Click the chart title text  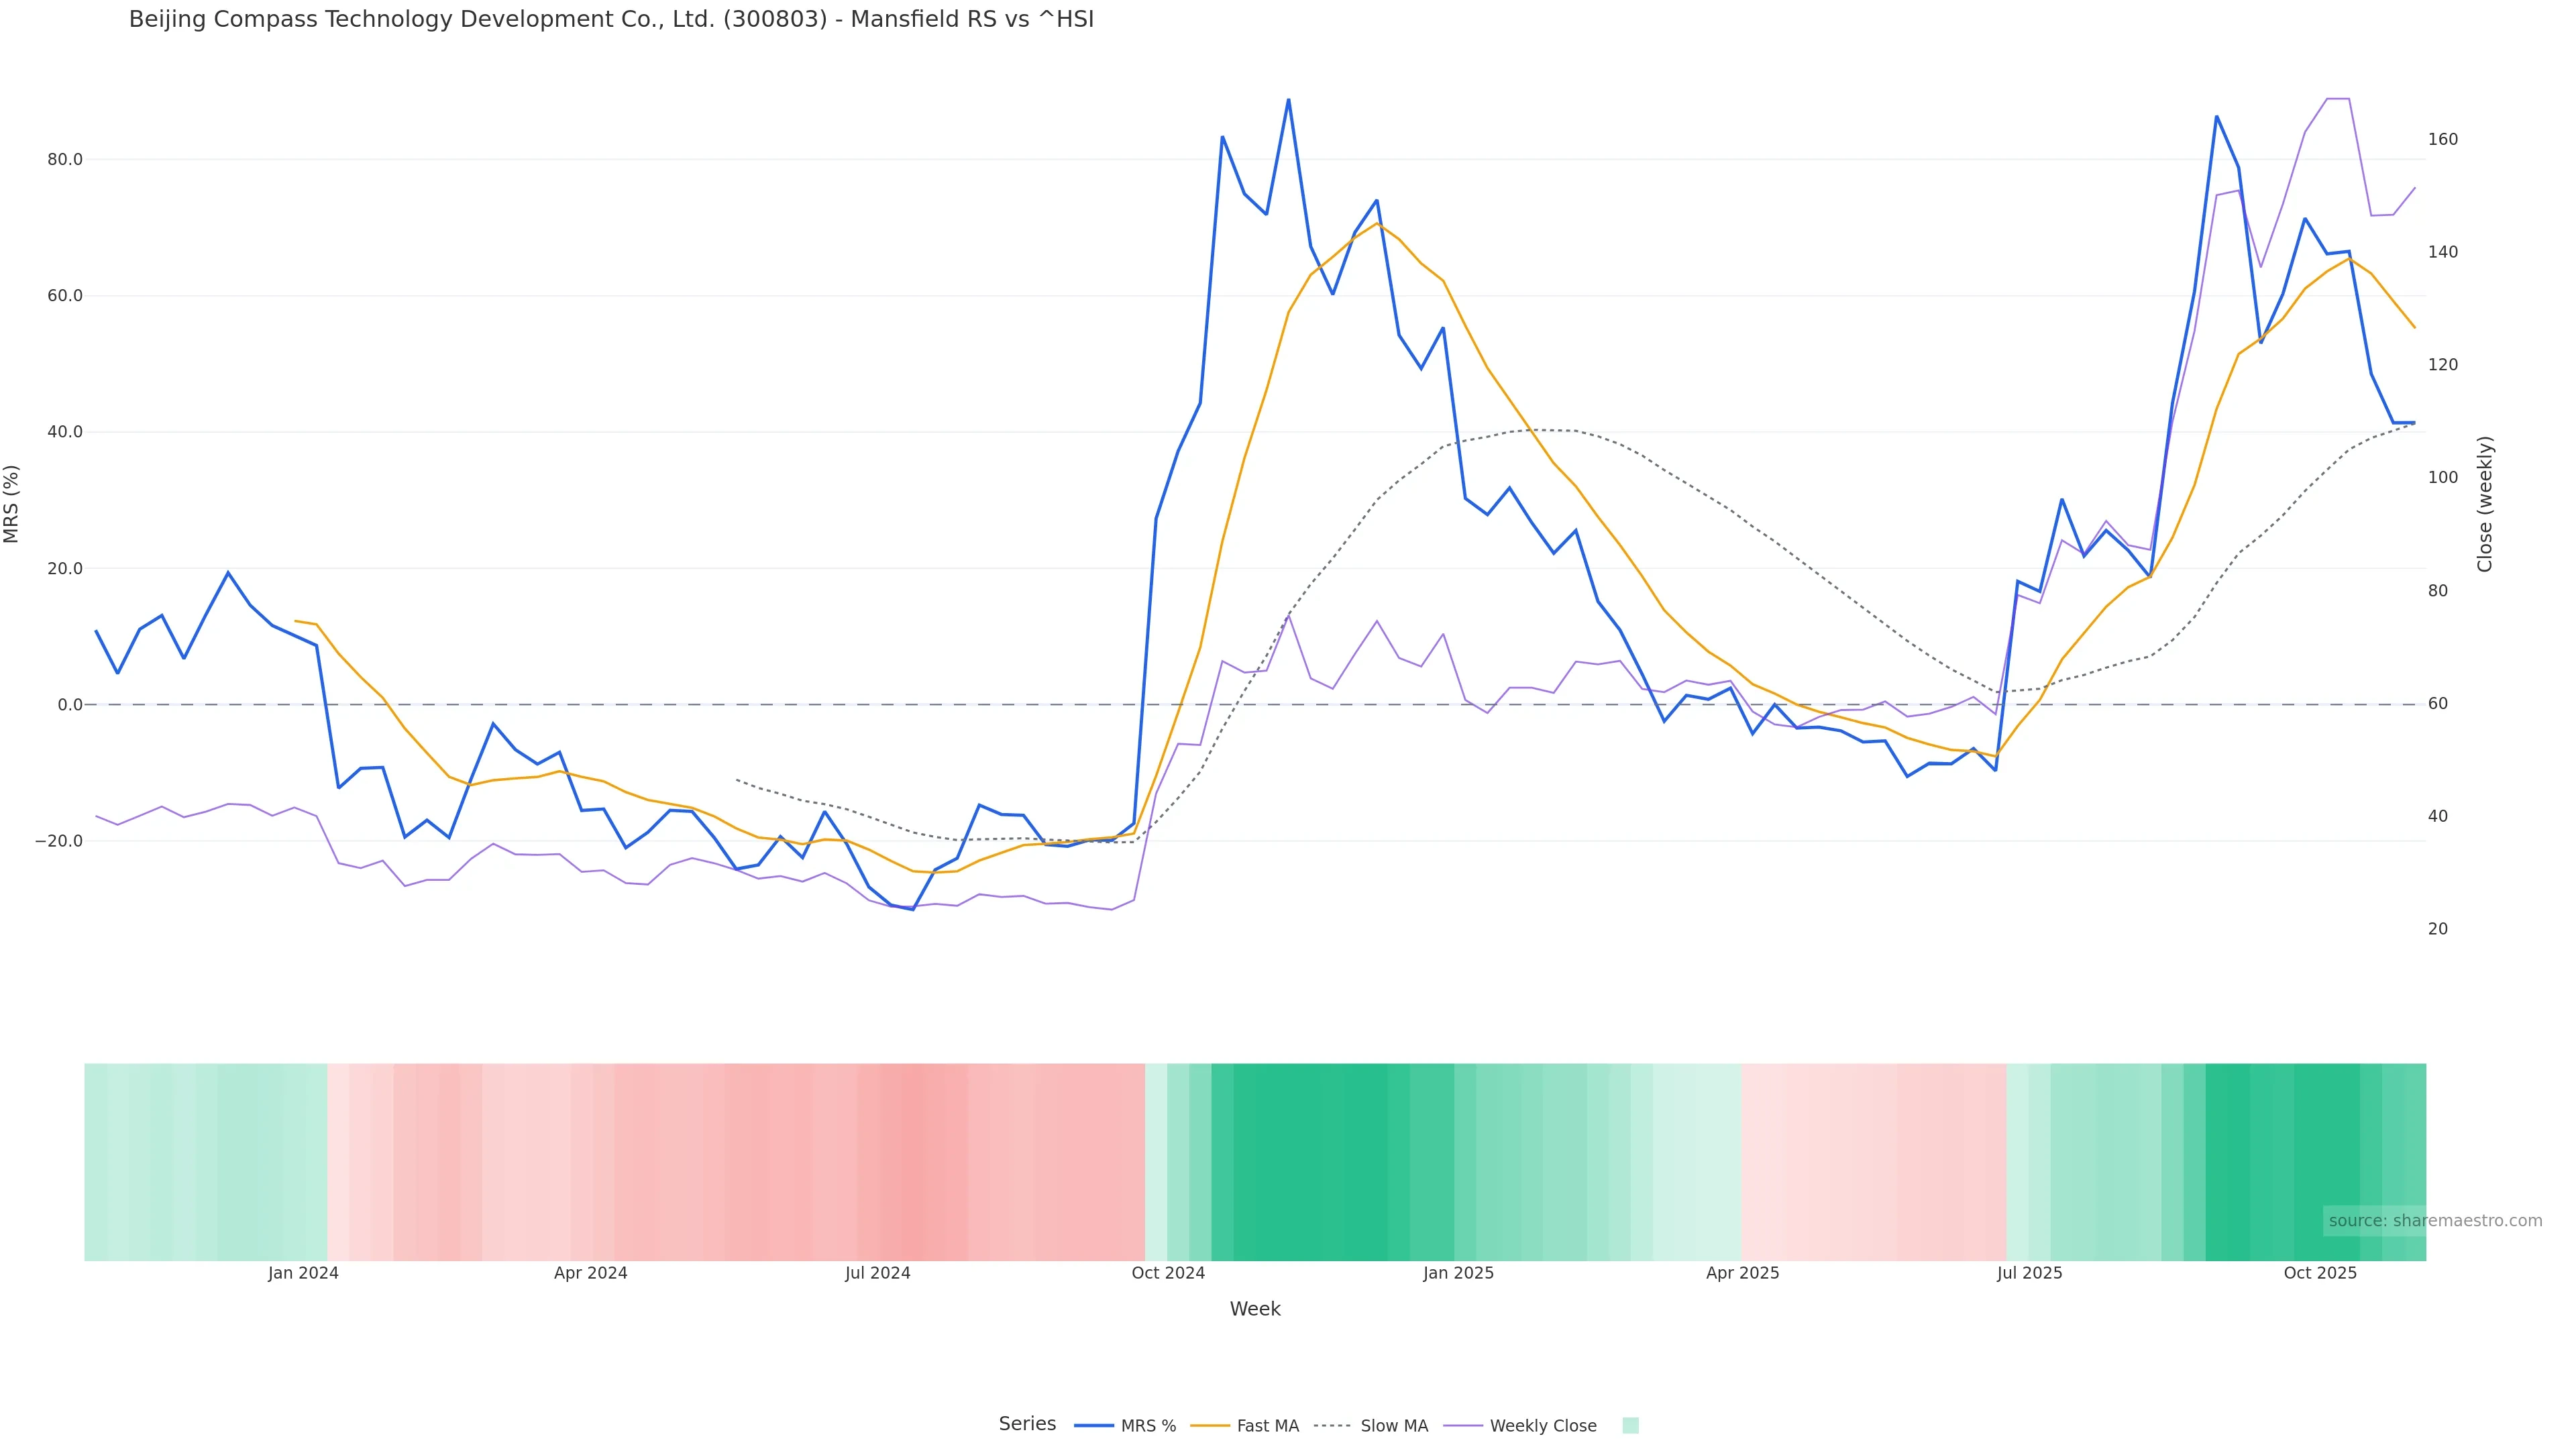[611, 20]
